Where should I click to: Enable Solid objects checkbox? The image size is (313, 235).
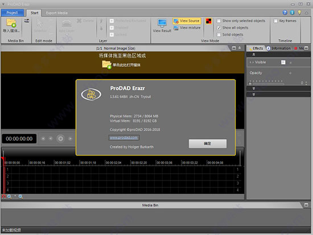coord(219,35)
